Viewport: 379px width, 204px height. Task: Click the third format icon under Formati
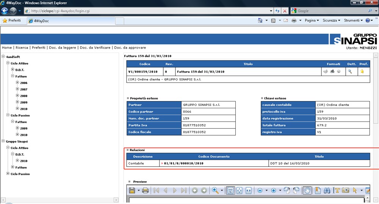point(338,71)
